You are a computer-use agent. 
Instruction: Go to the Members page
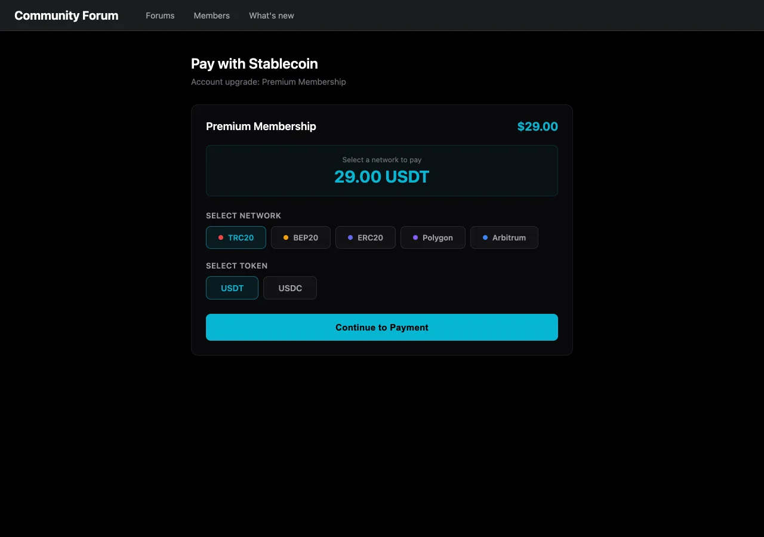[211, 16]
